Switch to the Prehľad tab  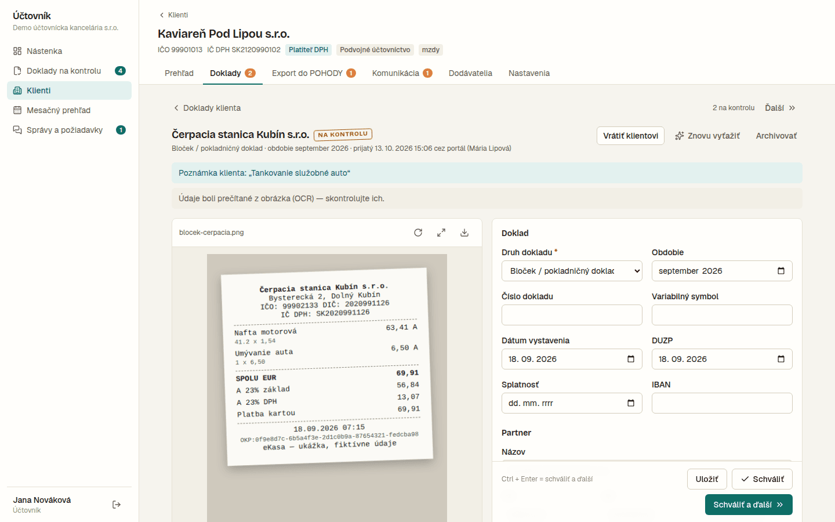tap(179, 73)
